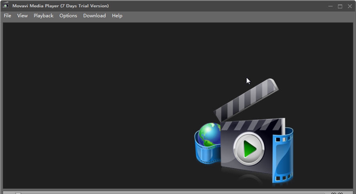The width and height of the screenshot is (356, 194).
Task: Open the File menu
Action: coord(8,16)
